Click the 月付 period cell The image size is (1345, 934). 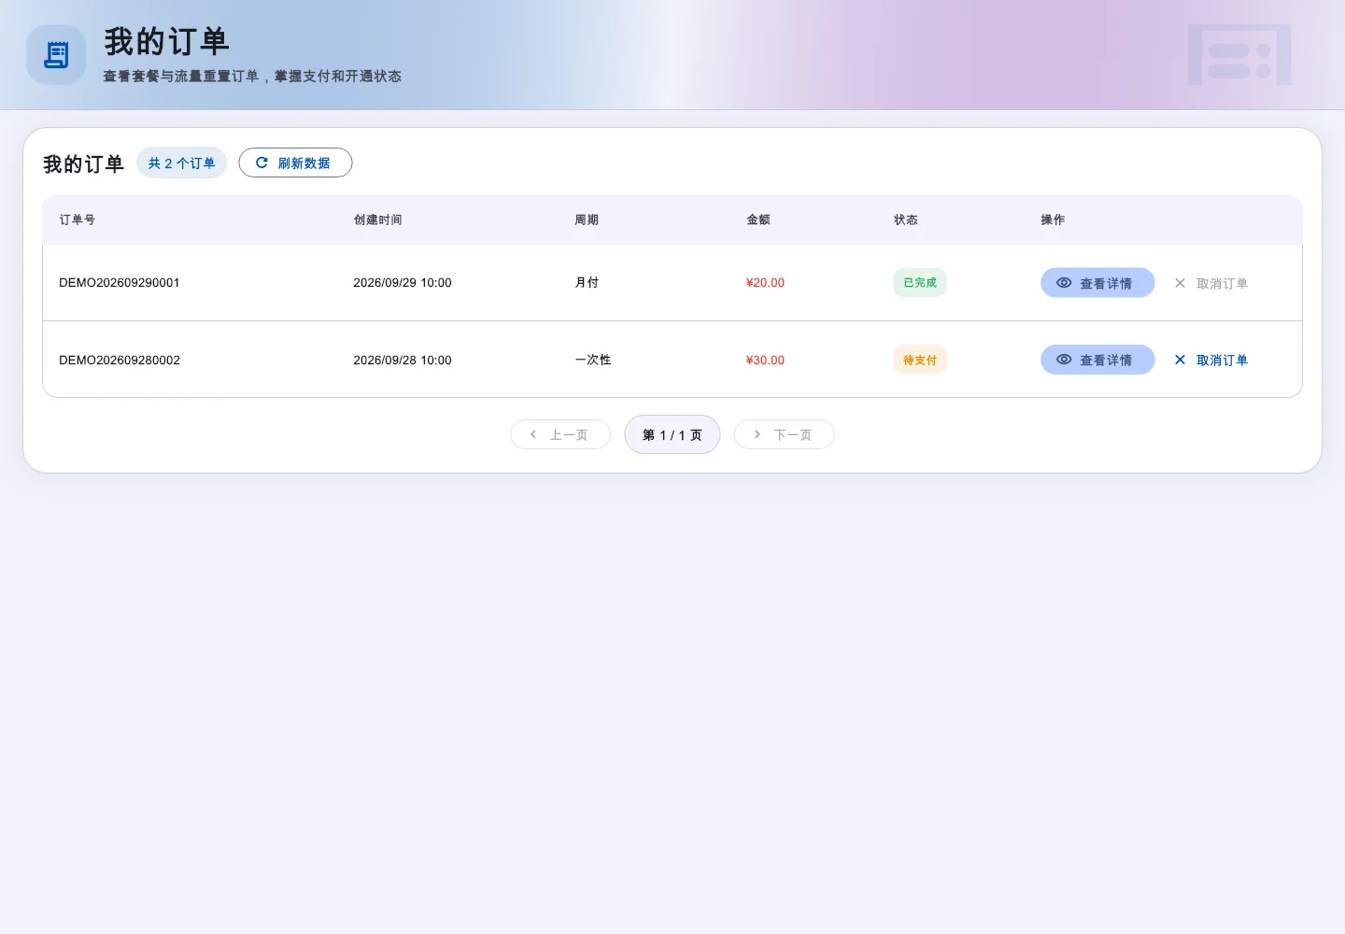pyautogui.click(x=587, y=282)
